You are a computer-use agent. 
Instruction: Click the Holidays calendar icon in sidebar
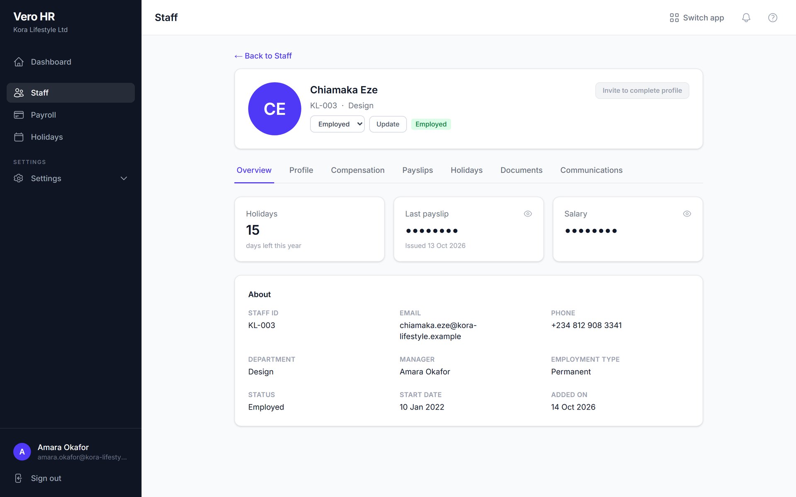[x=19, y=137]
